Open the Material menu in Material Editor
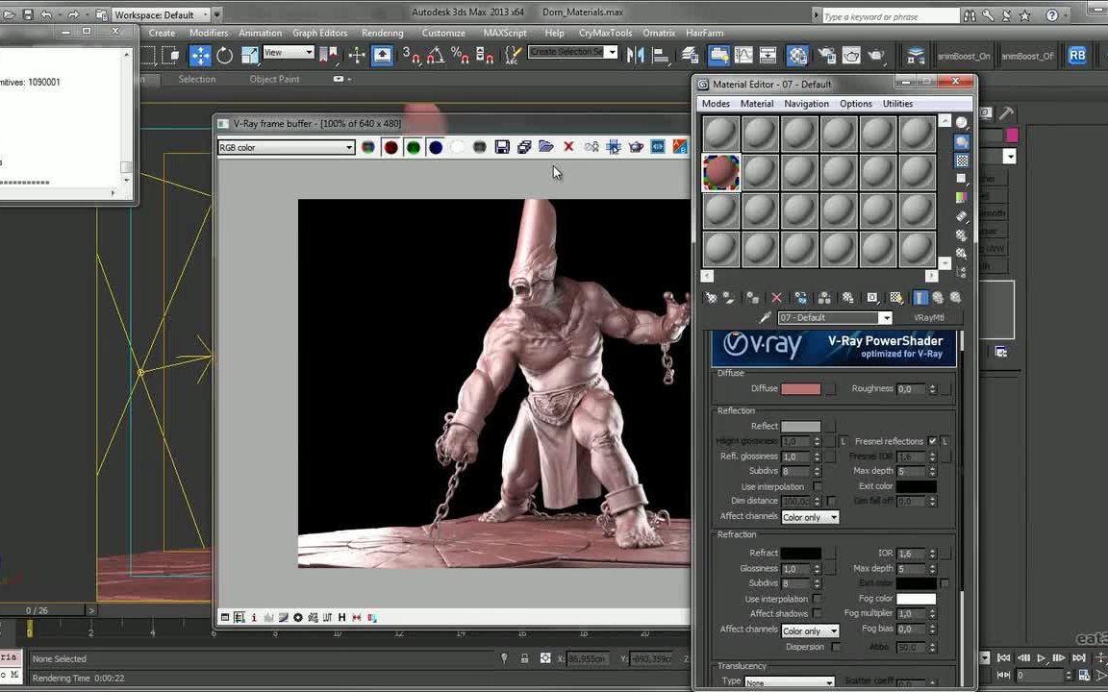Screen dimensions: 1108x692 756,103
